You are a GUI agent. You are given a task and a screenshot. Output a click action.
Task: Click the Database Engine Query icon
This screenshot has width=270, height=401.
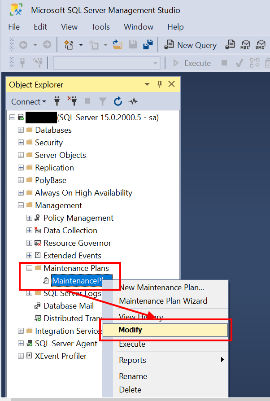coord(230,44)
